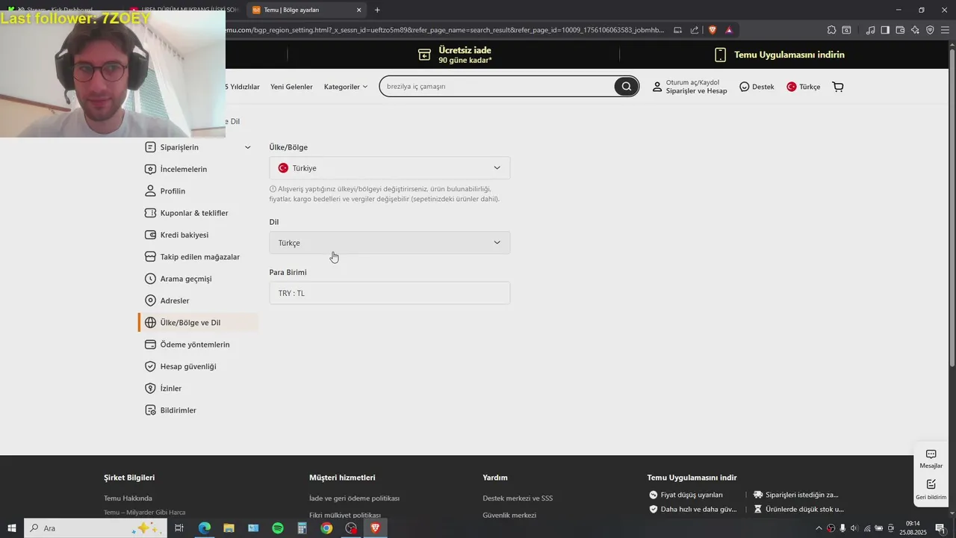Click the Para Birimi TRY : TL field

390,293
